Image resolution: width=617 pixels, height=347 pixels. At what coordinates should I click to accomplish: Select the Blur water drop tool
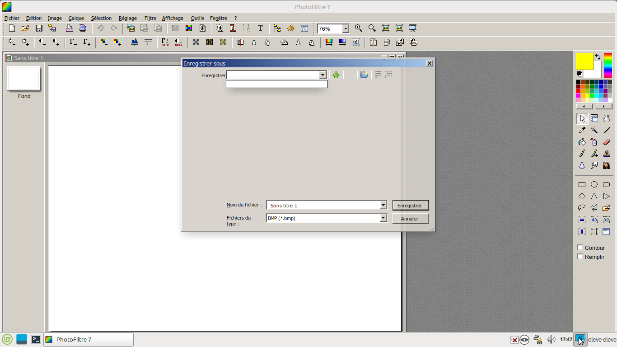point(582,165)
